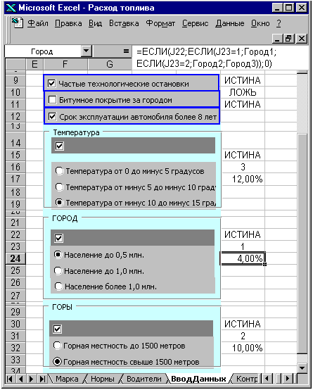Uncheck Частые технологические остановки checkbox
The image size is (313, 390).
51,83
